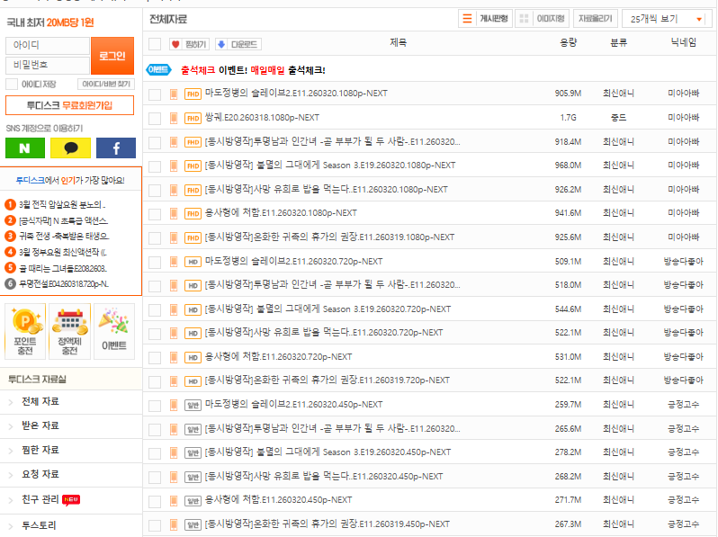
Task: Click popularity rank 1 item 3월 전직 암살요원
Action: [x=61, y=205]
